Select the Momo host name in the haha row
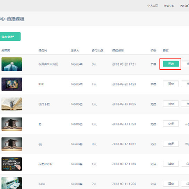The image size is (189, 189). tap(77, 184)
